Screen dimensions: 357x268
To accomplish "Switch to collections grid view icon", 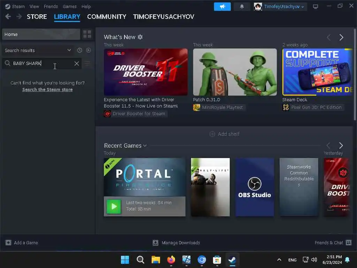I will [x=87, y=35].
